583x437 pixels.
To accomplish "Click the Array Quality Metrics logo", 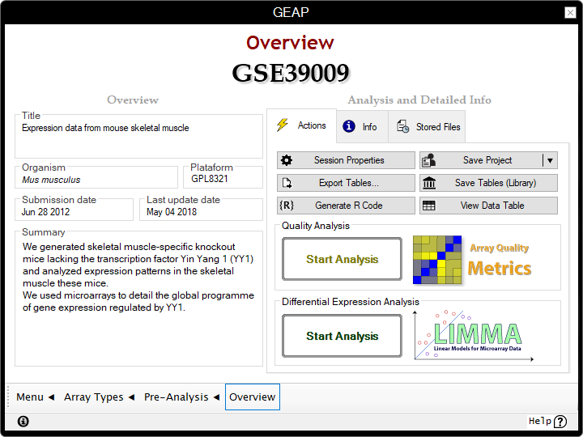I will pyautogui.click(x=472, y=260).
